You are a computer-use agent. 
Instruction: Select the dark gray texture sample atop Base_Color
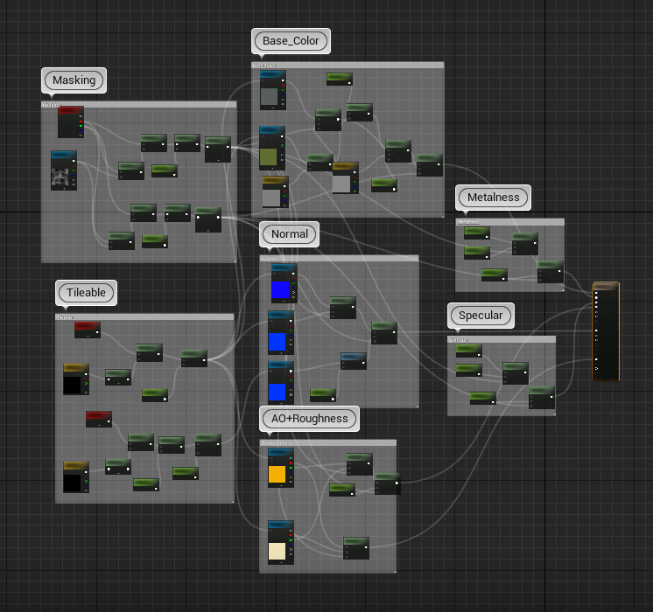tap(273, 90)
